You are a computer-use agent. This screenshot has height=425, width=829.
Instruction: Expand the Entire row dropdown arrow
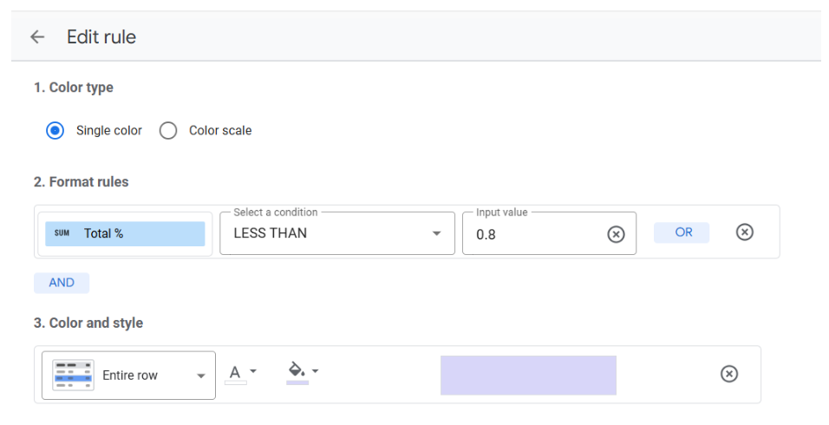(x=201, y=376)
